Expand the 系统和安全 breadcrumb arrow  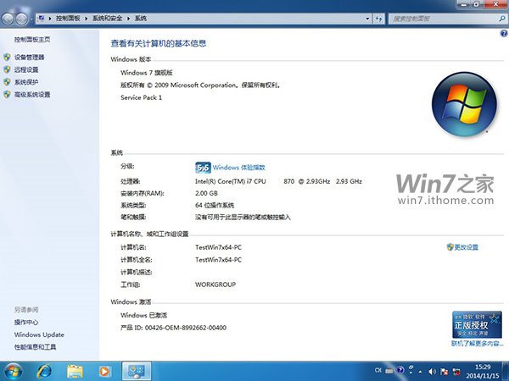[x=128, y=18]
